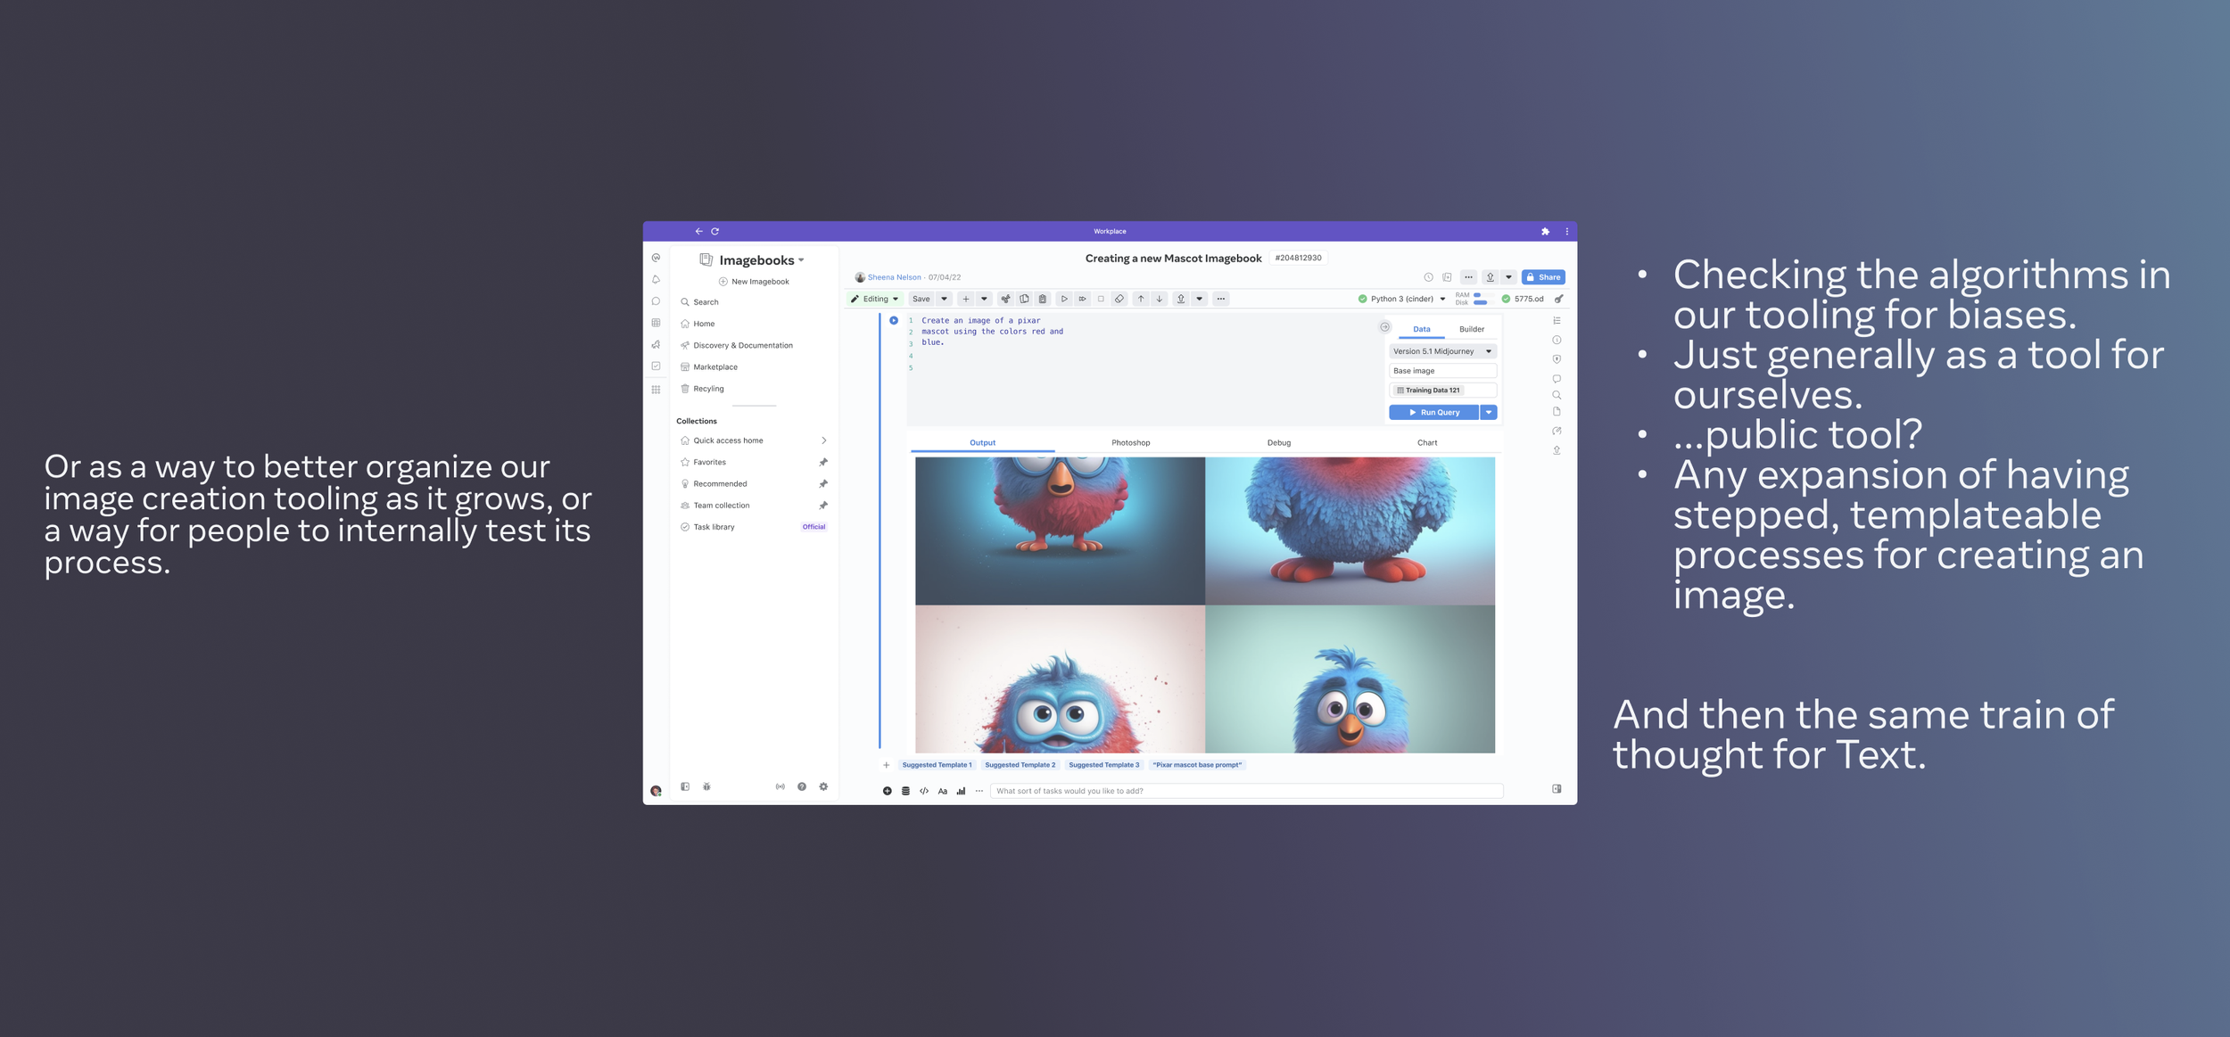Screen dimensions: 2230x1037
Task: Click the bar chart icon in bottom toolbar
Action: [961, 791]
